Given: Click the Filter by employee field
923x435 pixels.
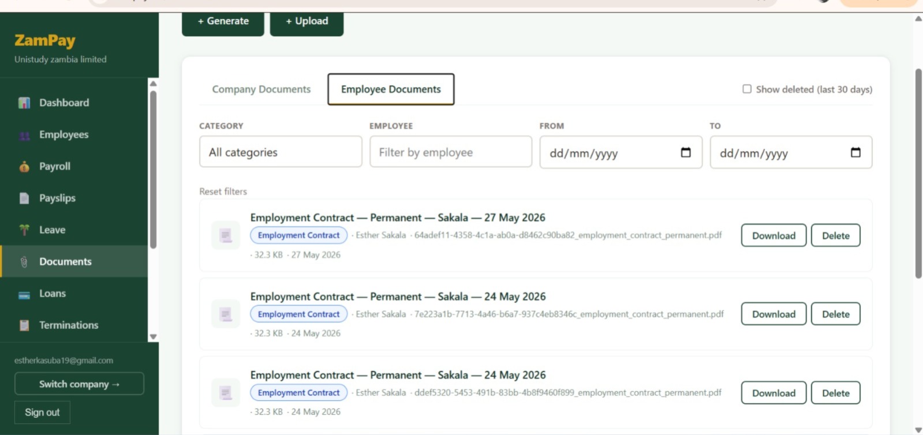Looking at the screenshot, I should point(451,152).
